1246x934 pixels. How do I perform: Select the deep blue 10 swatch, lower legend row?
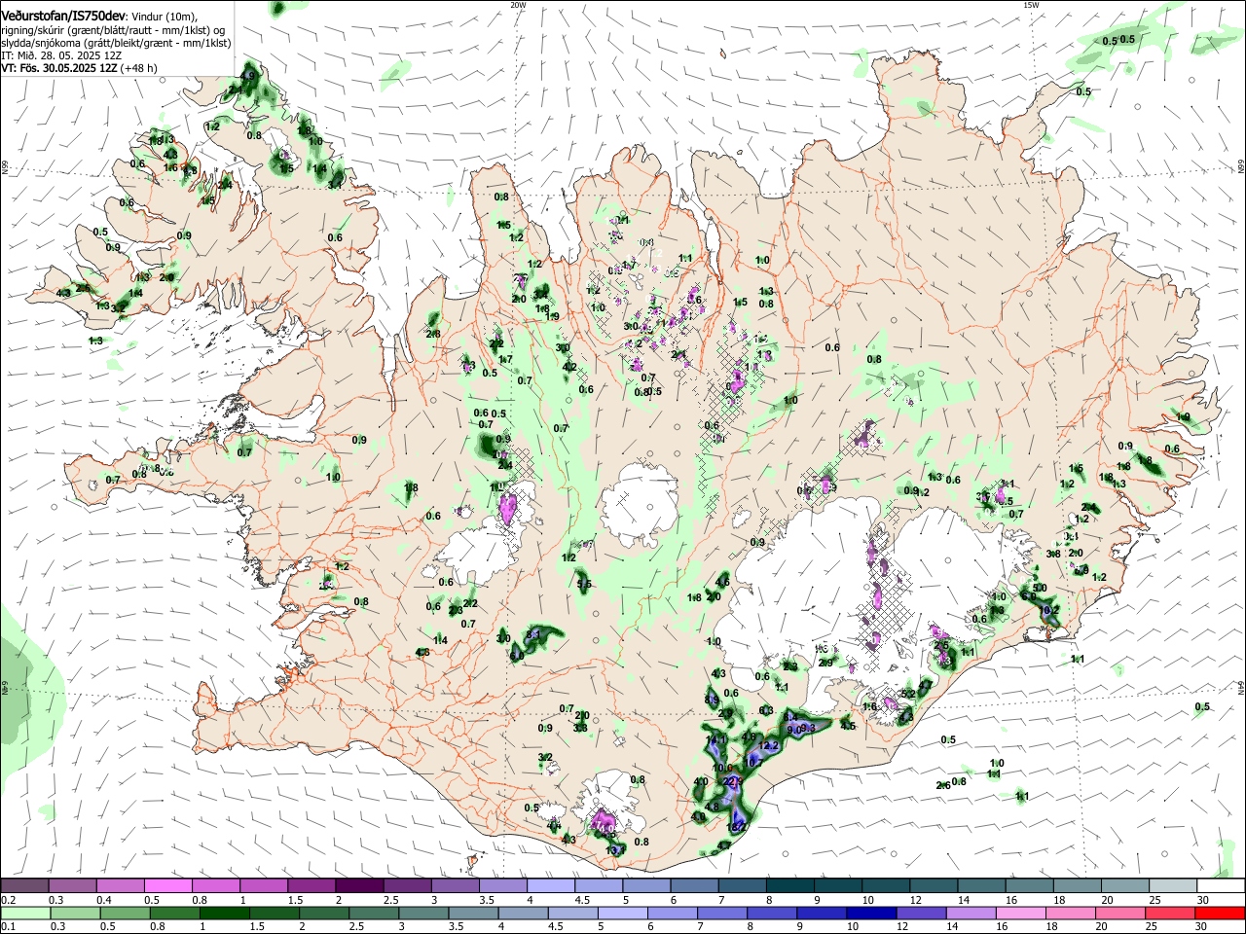pos(871,914)
